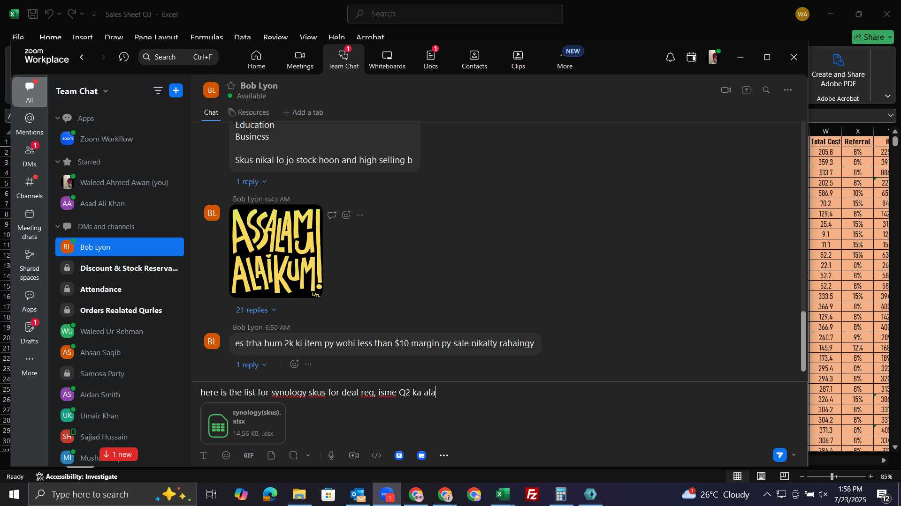The height and width of the screenshot is (506, 901).
Task: Click the Zoom notifications bell icon
Action: (x=670, y=57)
